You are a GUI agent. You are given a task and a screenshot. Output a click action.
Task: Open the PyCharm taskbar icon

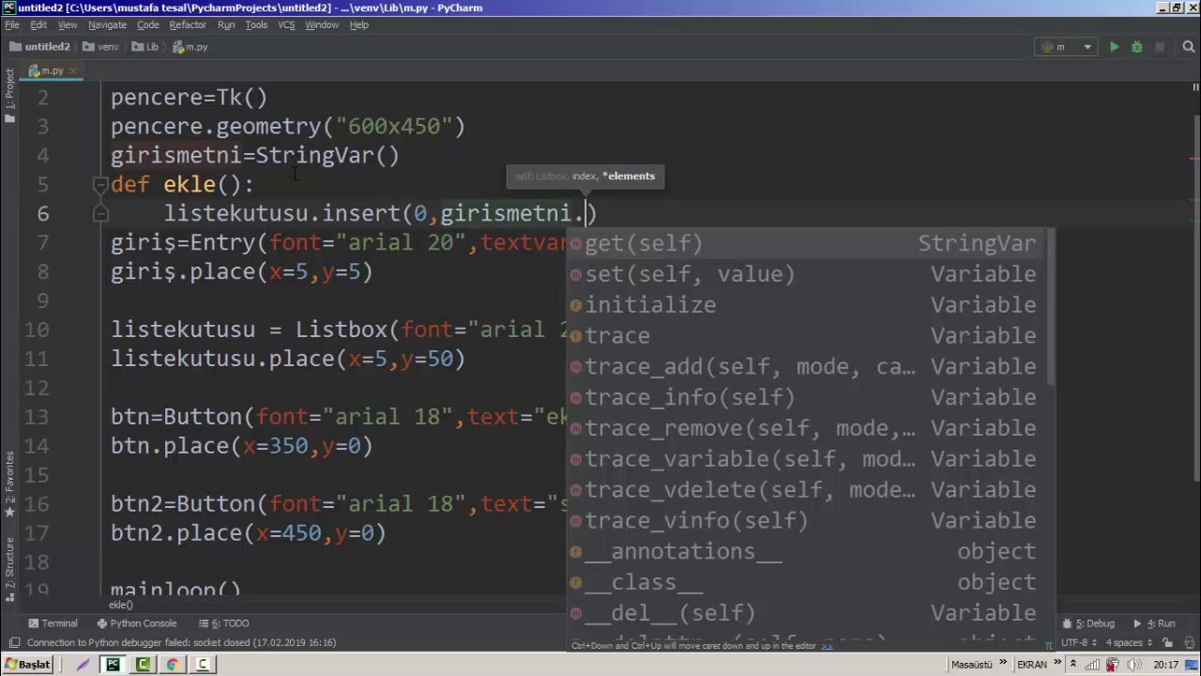[x=113, y=665]
